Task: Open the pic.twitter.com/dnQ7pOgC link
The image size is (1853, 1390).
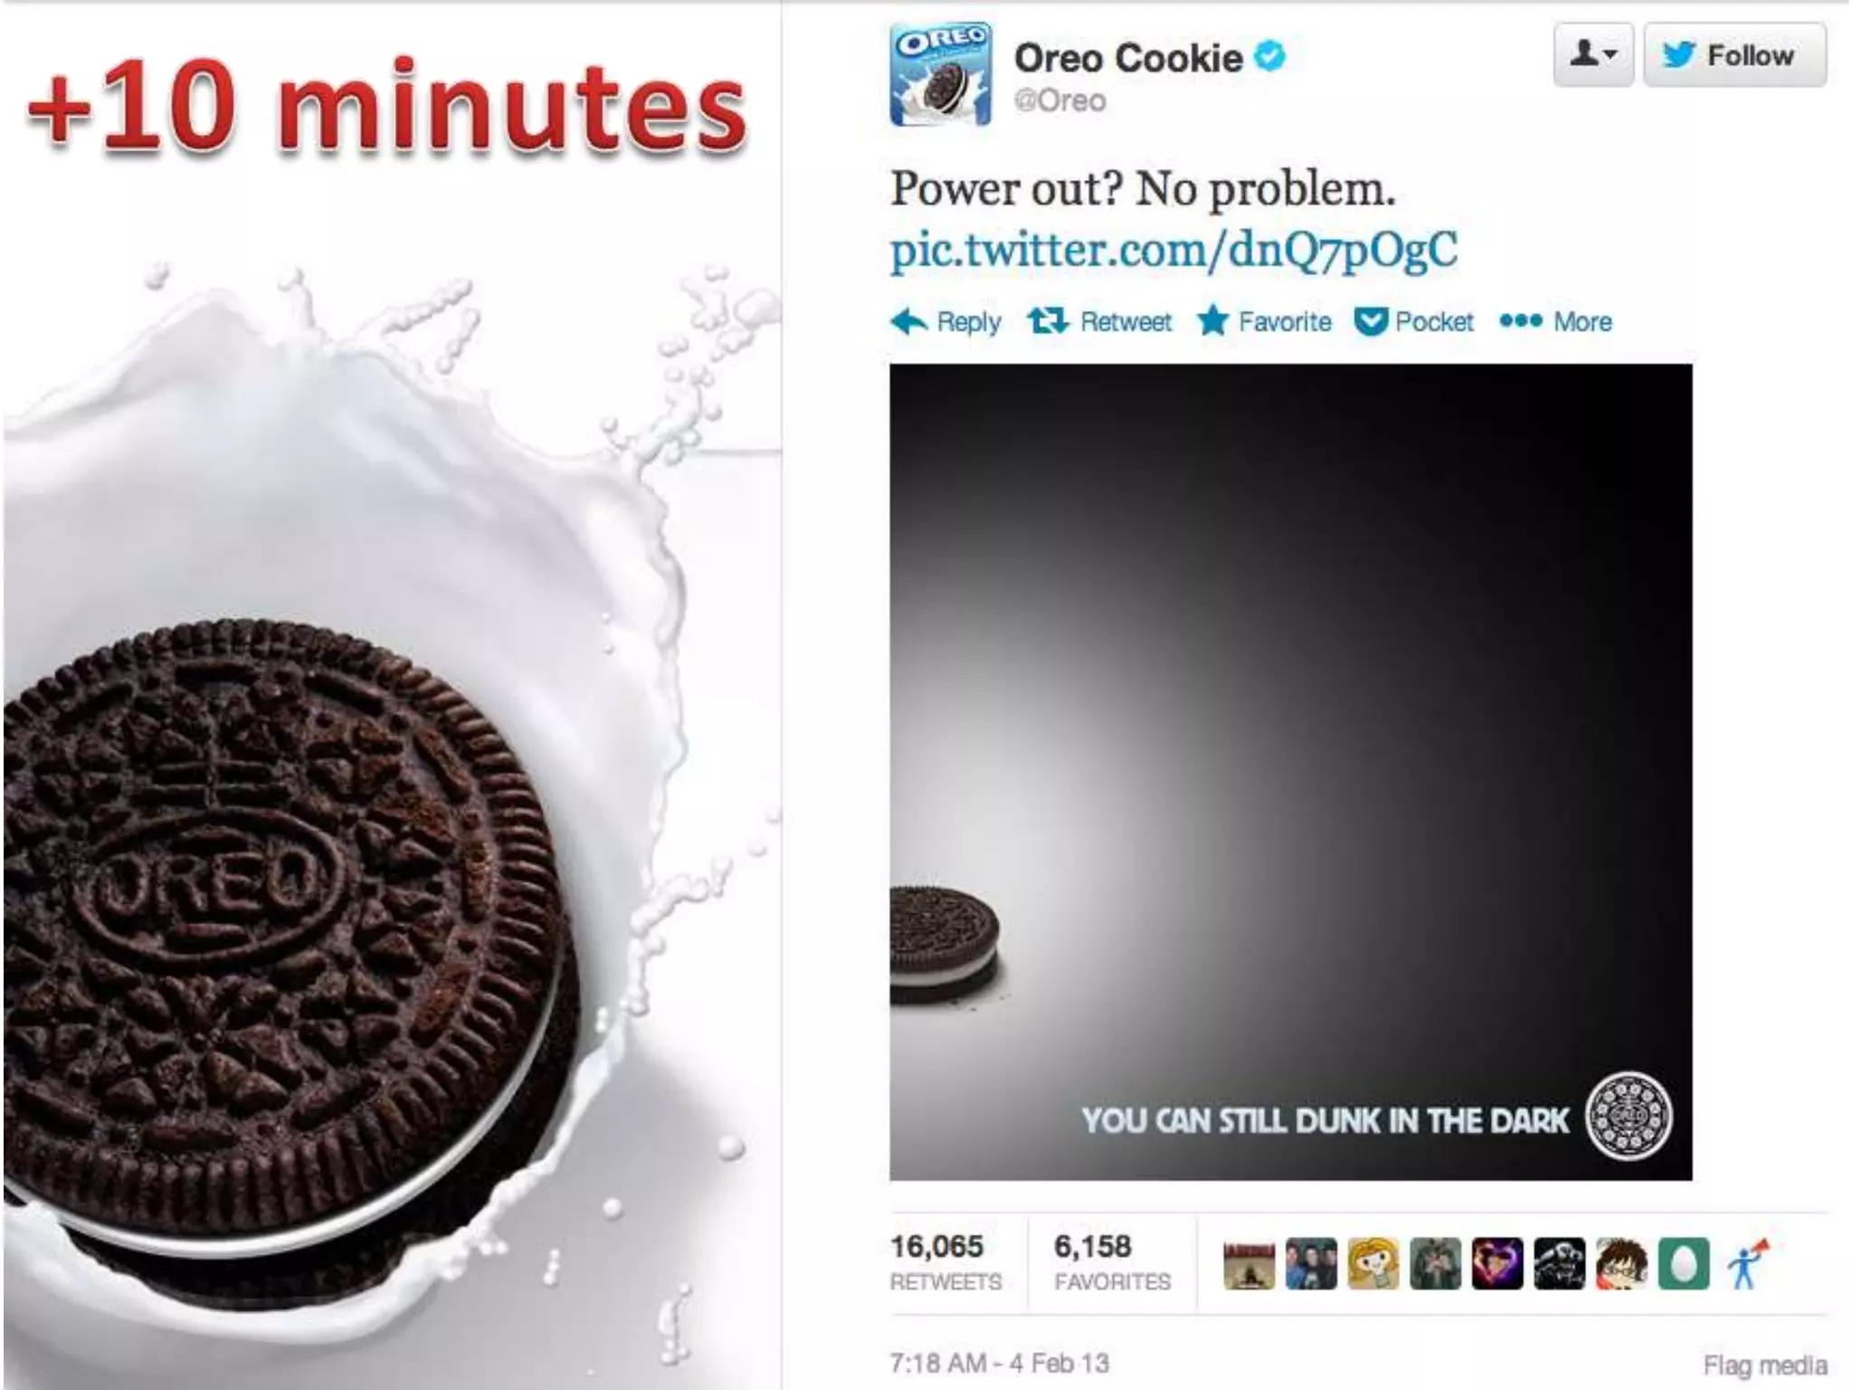Action: click(1174, 249)
